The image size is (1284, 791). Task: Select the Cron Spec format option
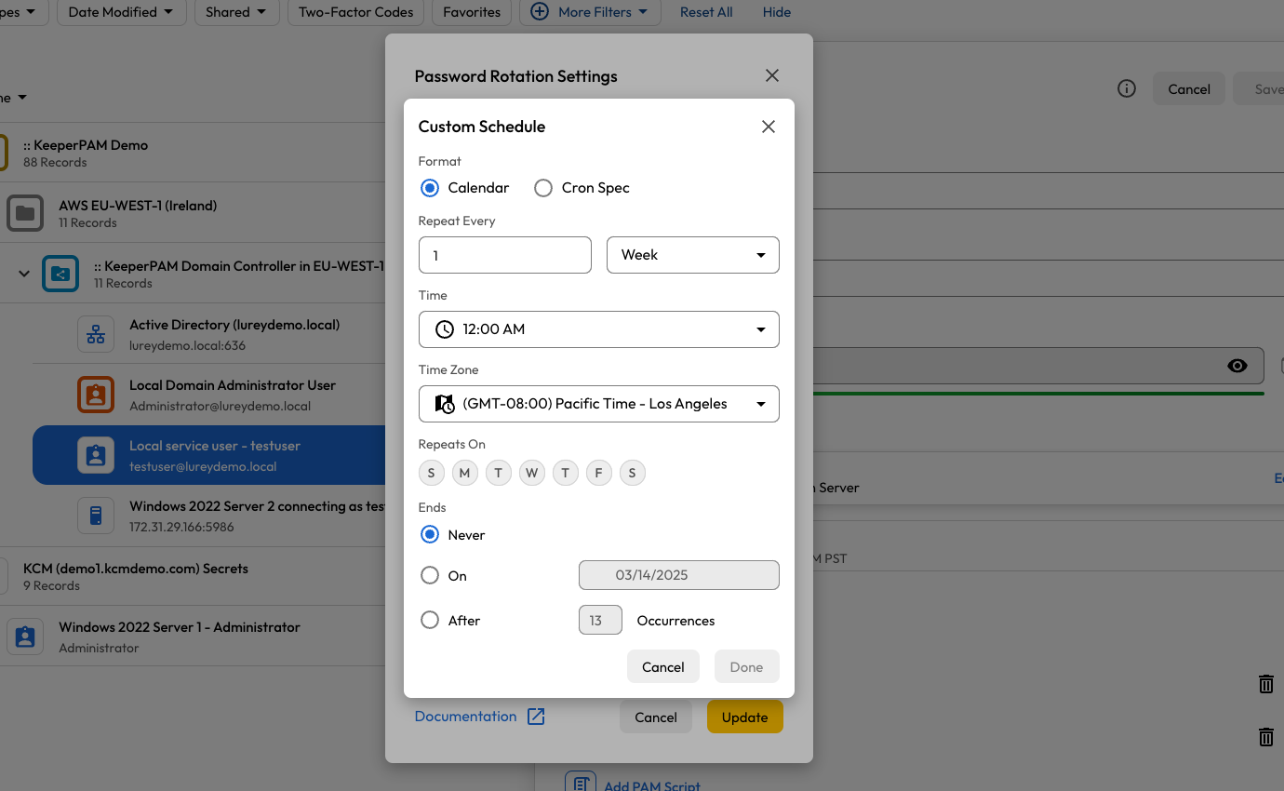[543, 188]
